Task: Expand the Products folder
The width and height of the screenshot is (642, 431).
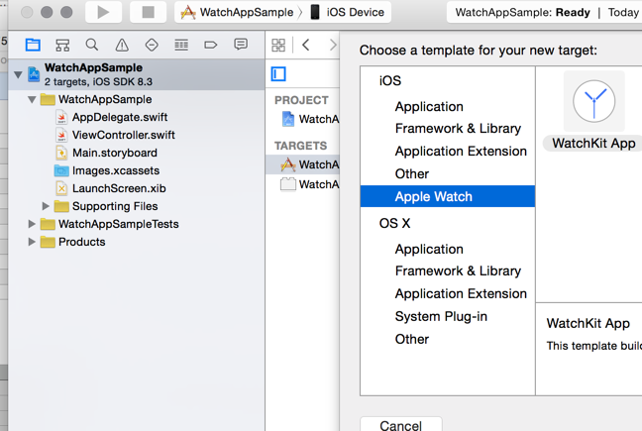Action: [32, 242]
